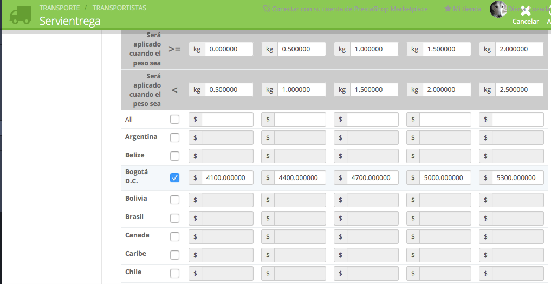Edit the Bogotá price field 4400.000000
The height and width of the screenshot is (284, 551).
300,177
